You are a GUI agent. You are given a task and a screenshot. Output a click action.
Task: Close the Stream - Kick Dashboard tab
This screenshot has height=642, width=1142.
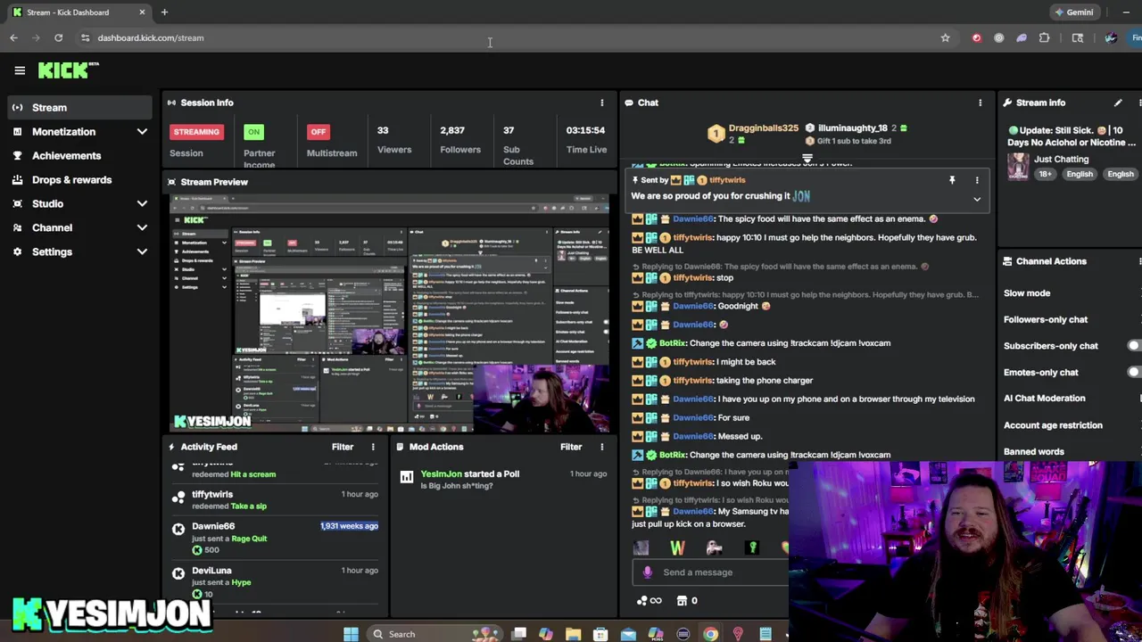click(142, 12)
